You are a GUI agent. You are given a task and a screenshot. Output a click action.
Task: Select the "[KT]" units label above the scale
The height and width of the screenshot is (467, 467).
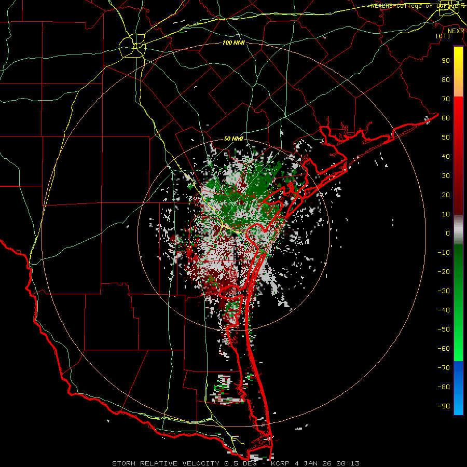(x=443, y=36)
